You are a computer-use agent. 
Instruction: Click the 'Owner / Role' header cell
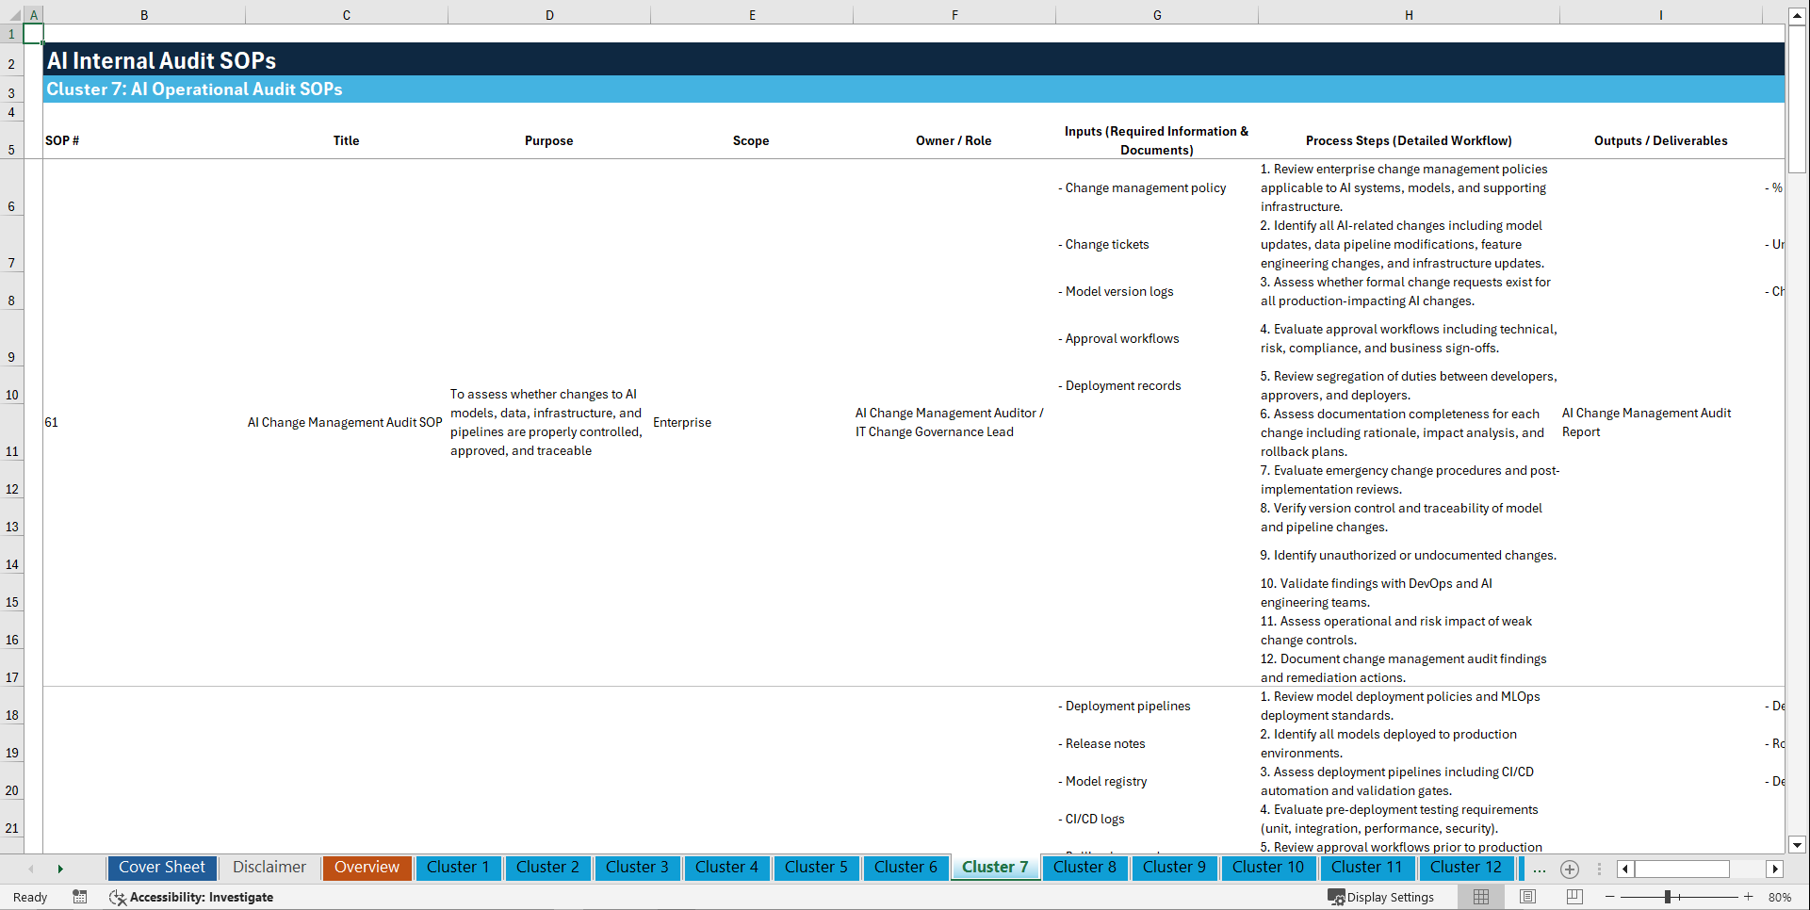pyautogui.click(x=954, y=140)
